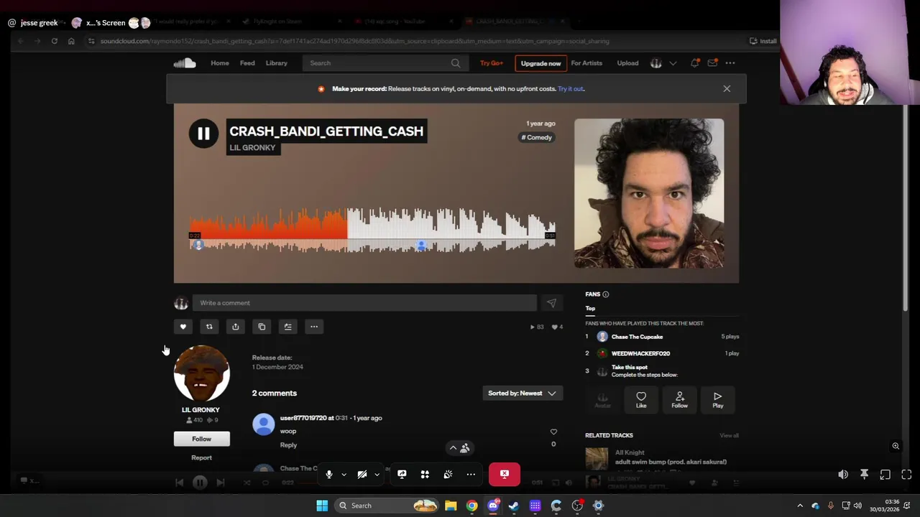The image size is (920, 517).
Task: Open Chase The Cupcake fan profile
Action: coord(637,337)
